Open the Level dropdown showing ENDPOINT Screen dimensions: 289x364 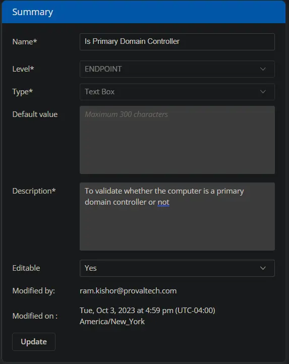click(x=177, y=69)
